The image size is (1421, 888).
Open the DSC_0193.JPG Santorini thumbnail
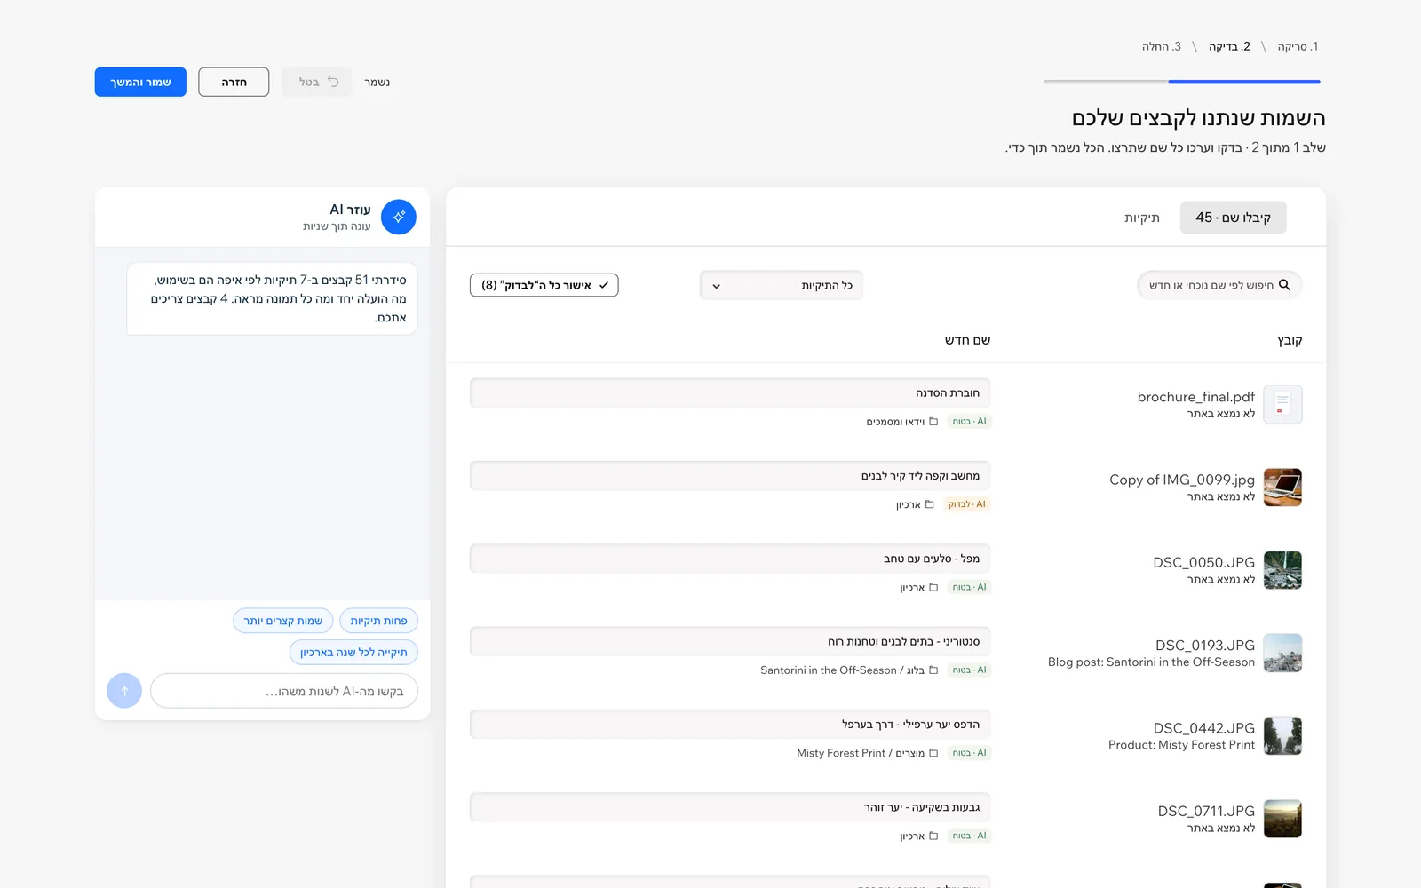pyautogui.click(x=1282, y=653)
